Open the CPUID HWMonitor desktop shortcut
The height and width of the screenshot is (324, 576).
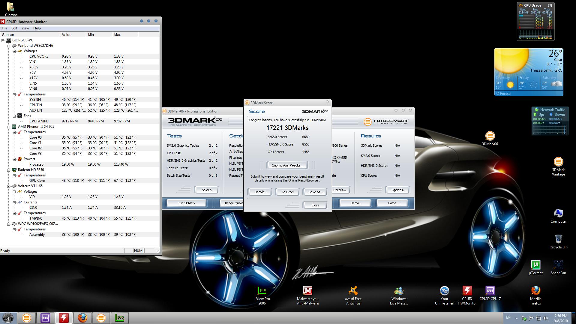coord(467,295)
